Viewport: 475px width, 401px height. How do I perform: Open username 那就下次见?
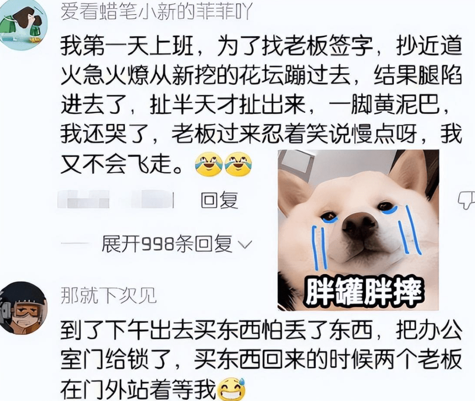click(x=108, y=295)
